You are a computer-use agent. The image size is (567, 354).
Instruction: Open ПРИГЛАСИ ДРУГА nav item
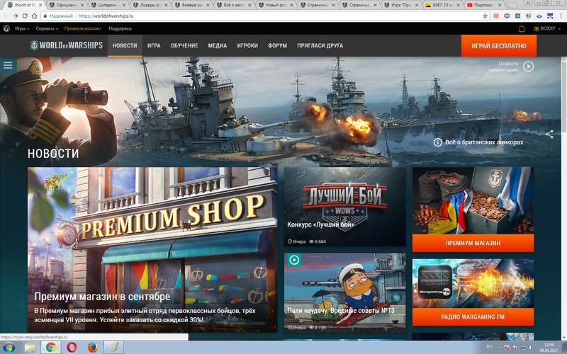(320, 45)
